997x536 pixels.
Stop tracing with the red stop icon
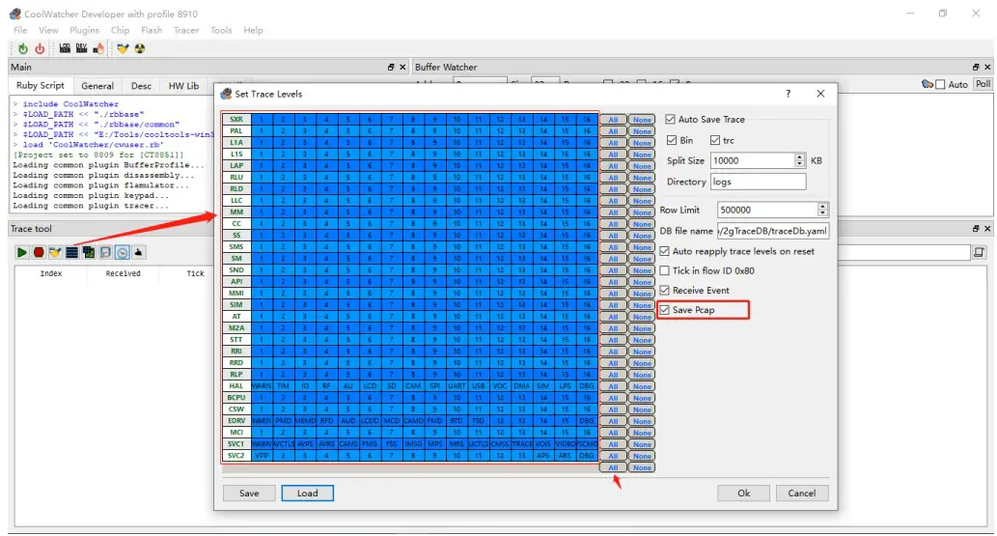[39, 253]
